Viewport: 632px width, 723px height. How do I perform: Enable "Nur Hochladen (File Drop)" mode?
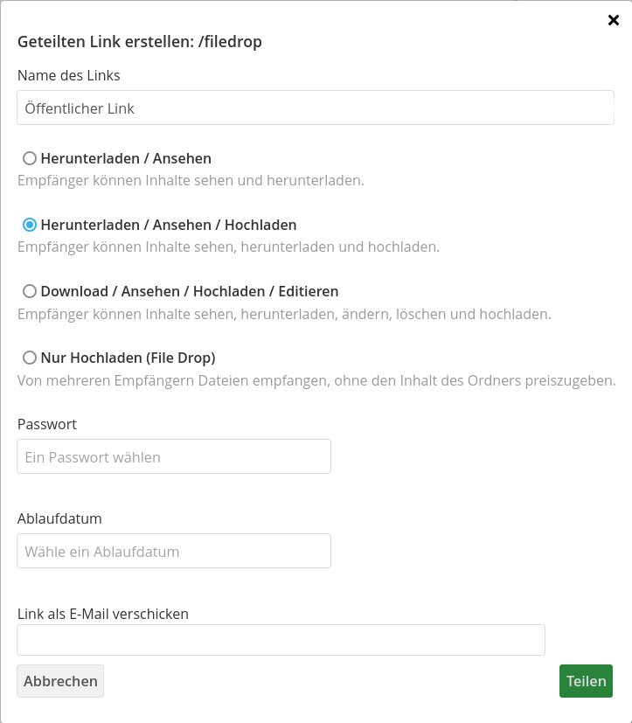(x=30, y=358)
